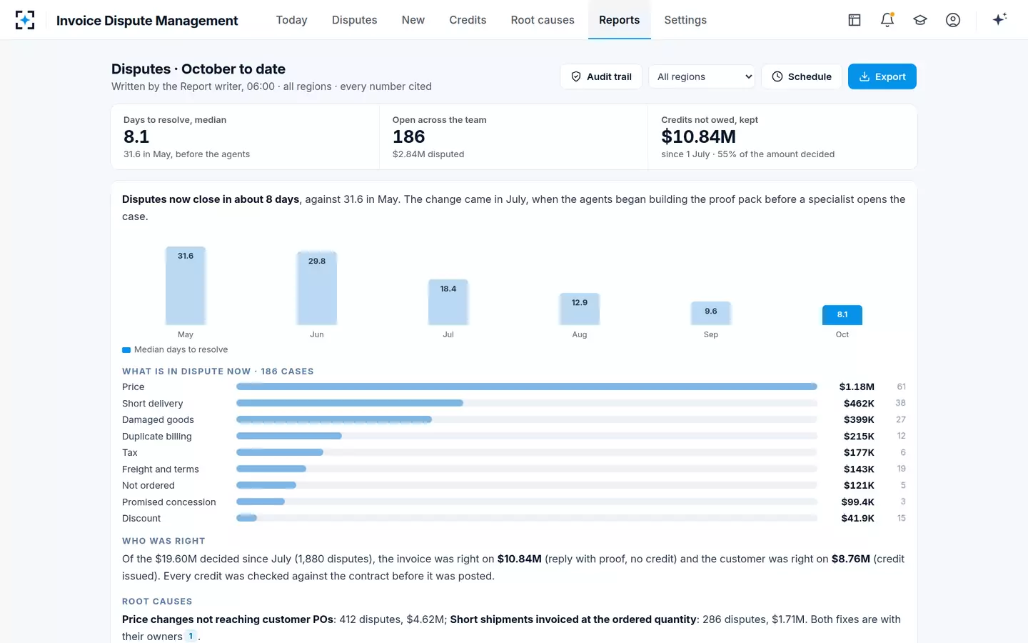Image resolution: width=1028 pixels, height=643 pixels.
Task: Click the Invoice Dispute Management logo icon
Action: click(x=25, y=20)
